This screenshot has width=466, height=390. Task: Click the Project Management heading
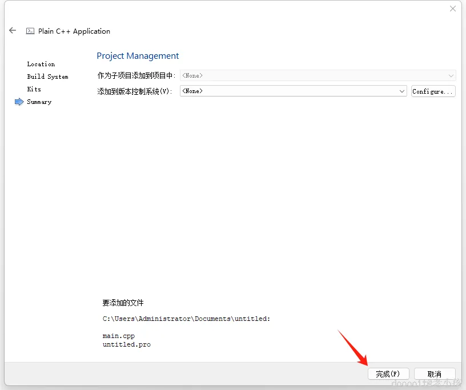point(138,56)
